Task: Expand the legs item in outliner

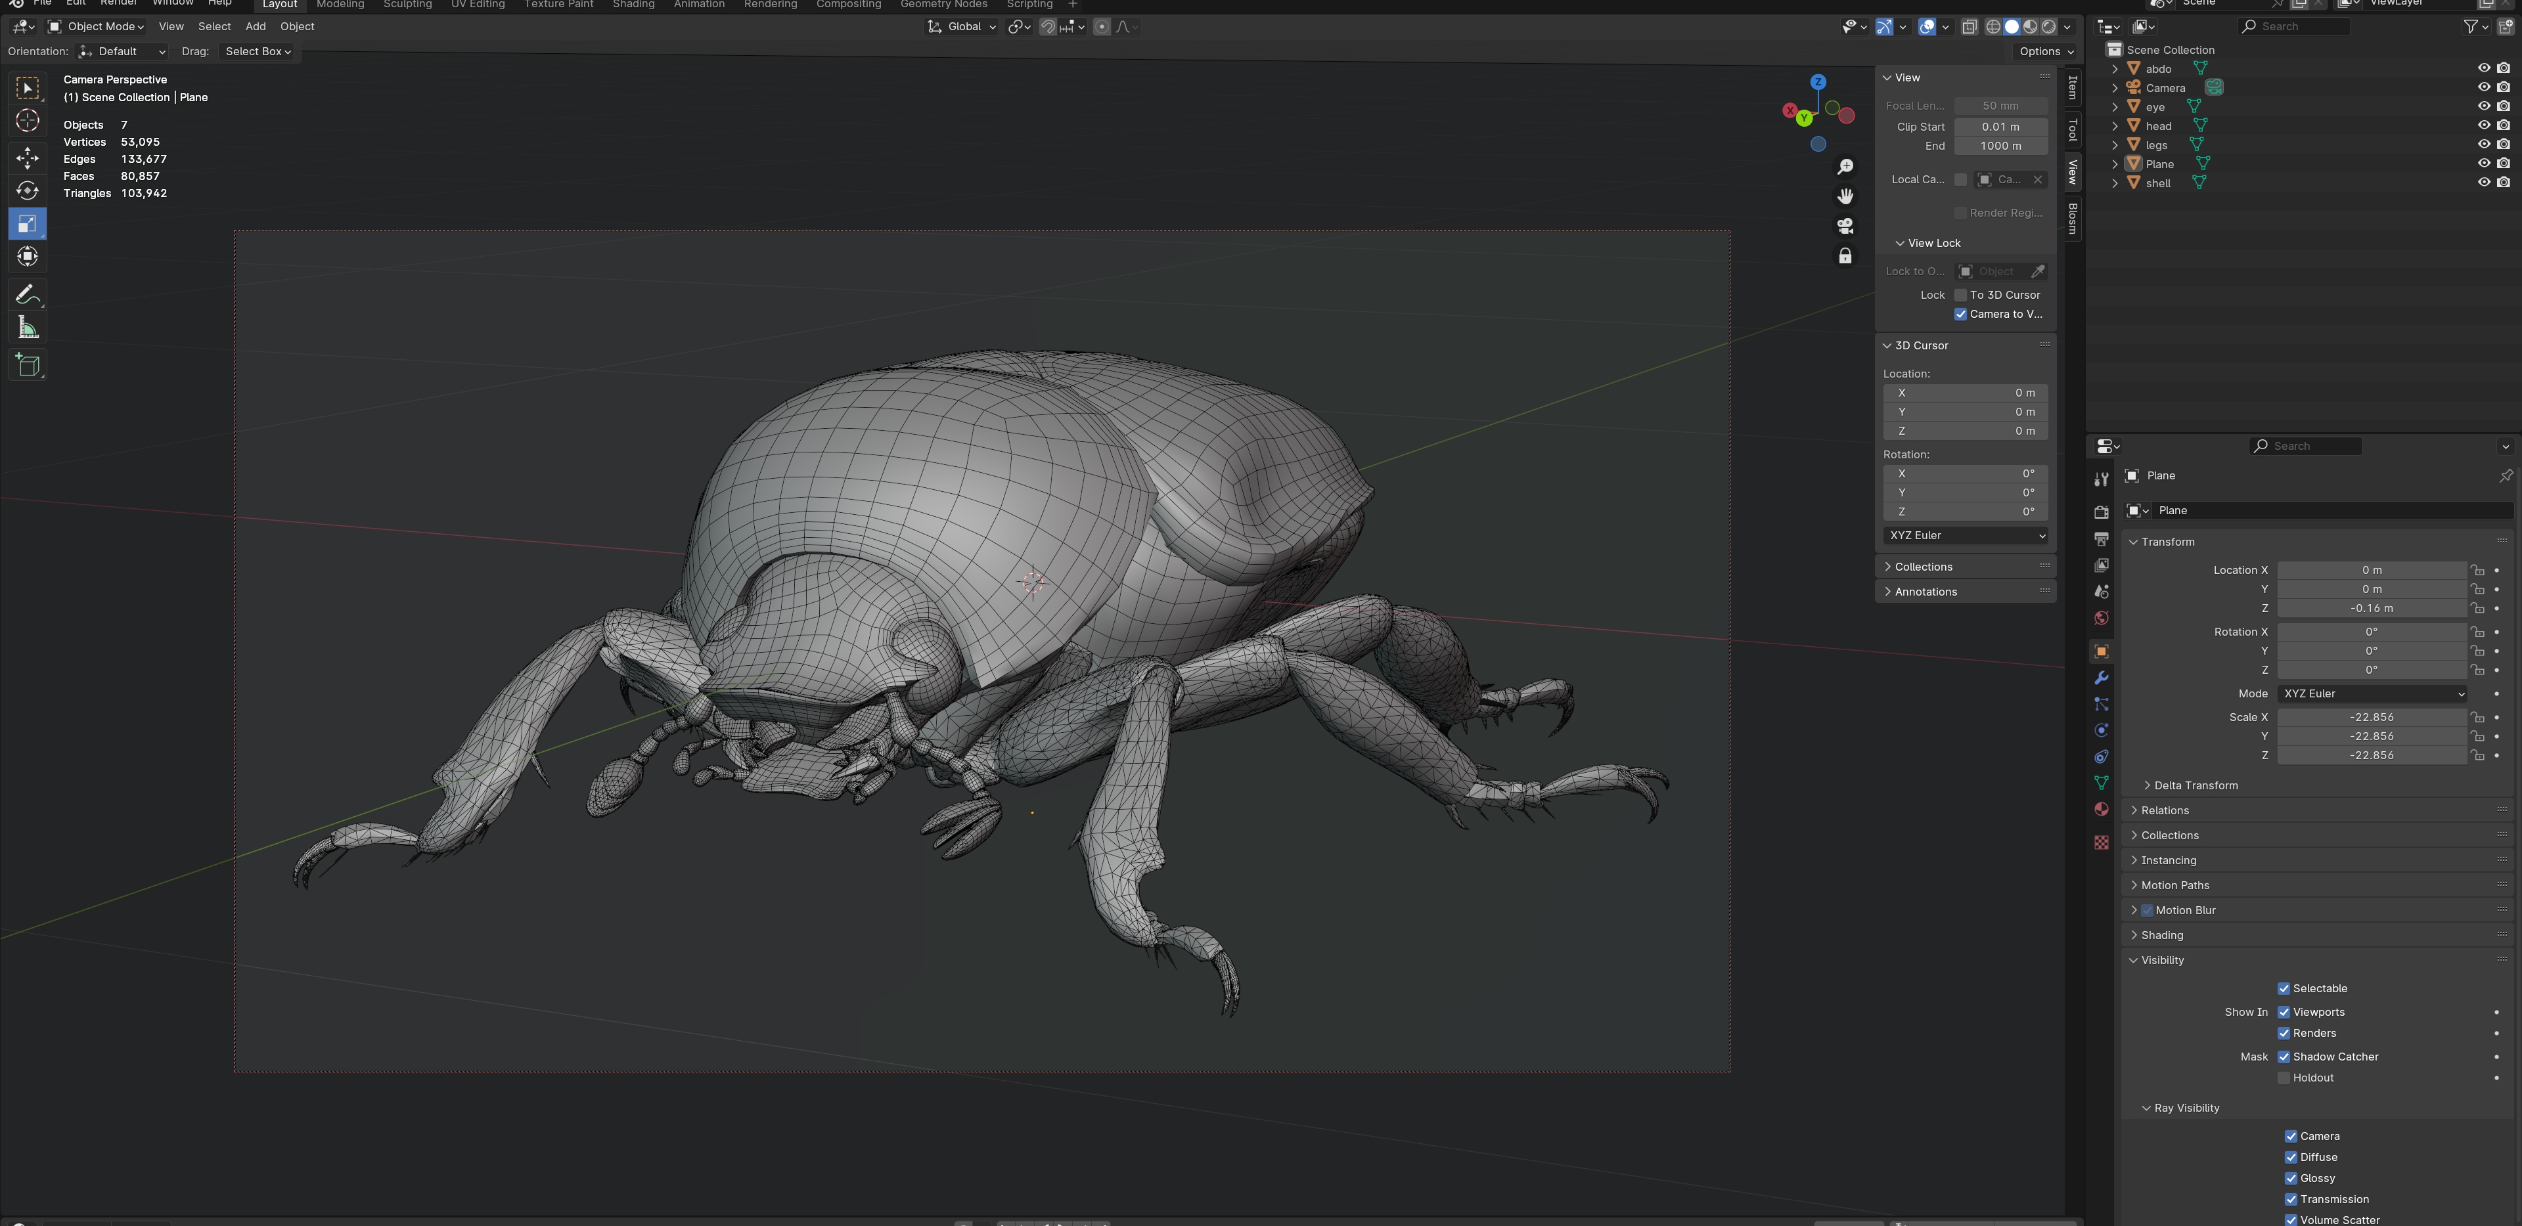Action: (x=2115, y=145)
